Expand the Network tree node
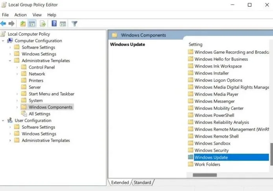Viewport: 273px width, 191px height. pyautogui.click(x=17, y=74)
